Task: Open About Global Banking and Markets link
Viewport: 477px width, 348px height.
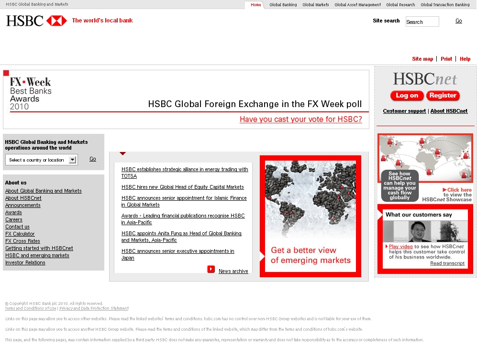Action: pos(43,191)
